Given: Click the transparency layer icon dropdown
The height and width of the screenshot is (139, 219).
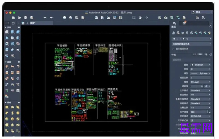Looking at the screenshot, I should tap(207, 87).
